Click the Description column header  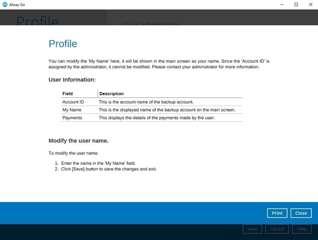(111, 93)
